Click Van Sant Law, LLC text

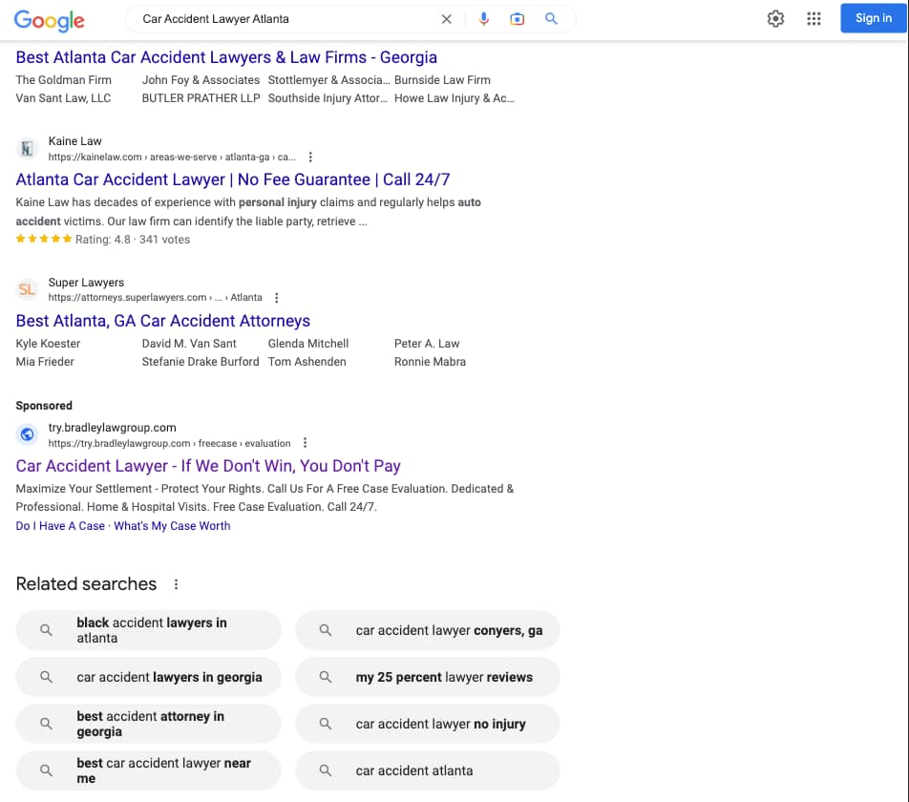coord(63,98)
